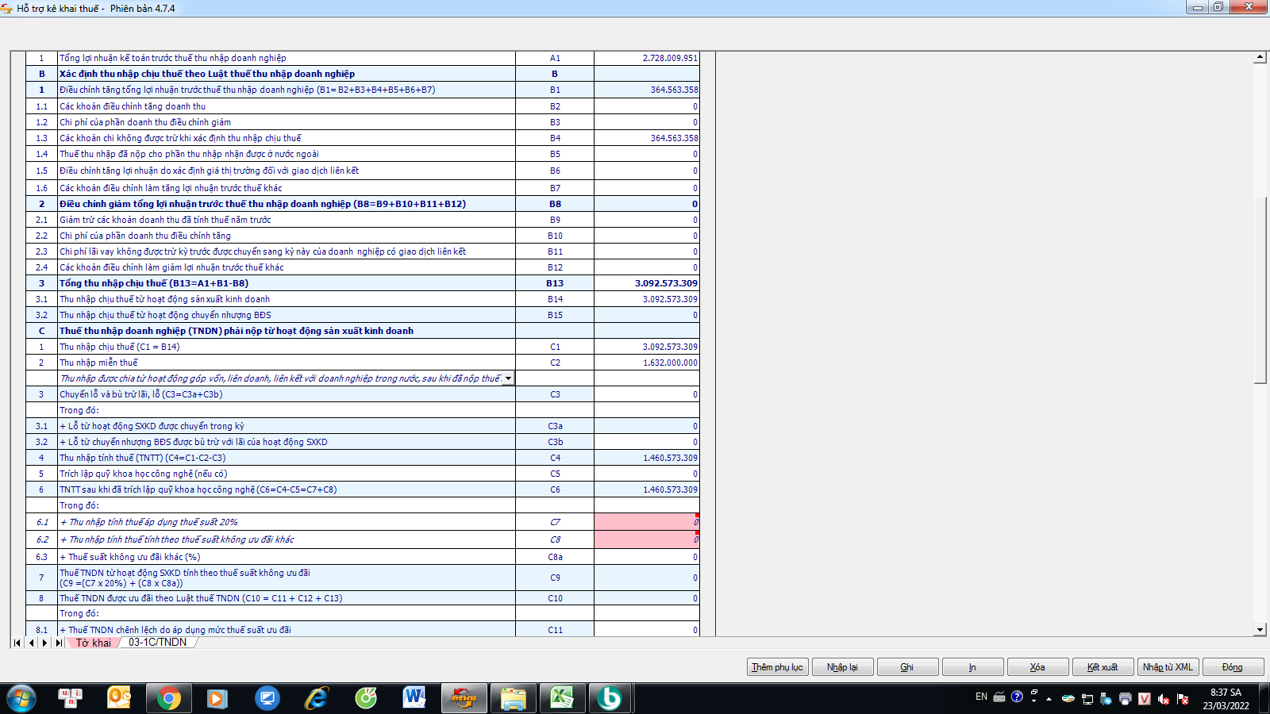This screenshot has width=1270, height=714.
Task: Click the pink C7 value cell
Action: (646, 522)
